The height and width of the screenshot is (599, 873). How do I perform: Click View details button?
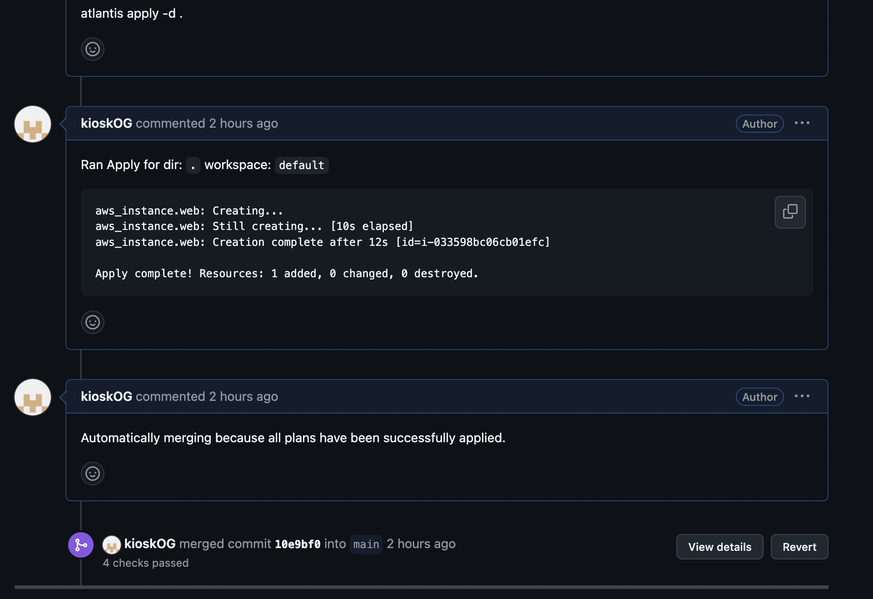pyautogui.click(x=719, y=547)
